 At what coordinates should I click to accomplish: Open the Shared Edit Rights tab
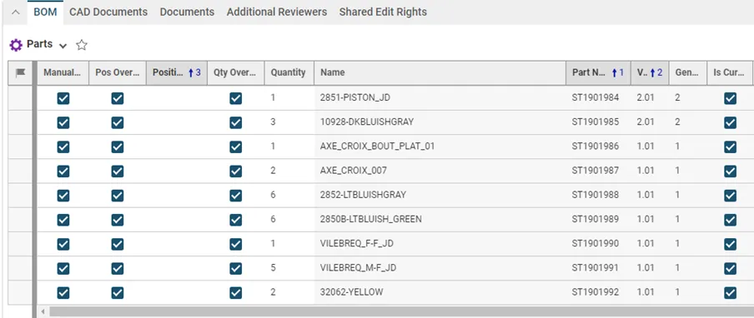click(383, 12)
